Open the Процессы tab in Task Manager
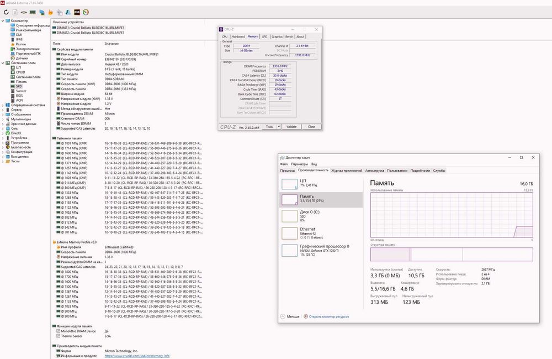 pos(288,171)
